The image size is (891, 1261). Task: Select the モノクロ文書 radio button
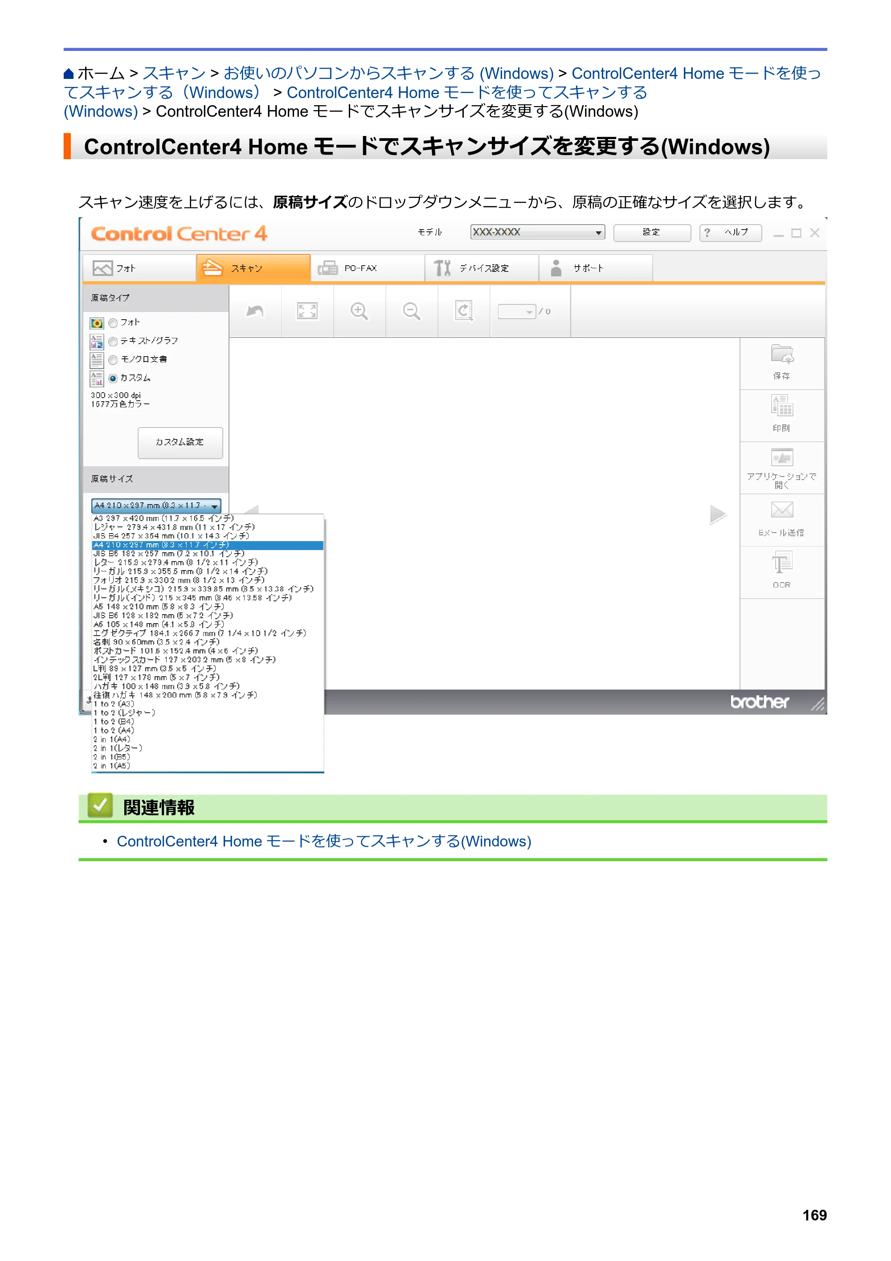[113, 360]
